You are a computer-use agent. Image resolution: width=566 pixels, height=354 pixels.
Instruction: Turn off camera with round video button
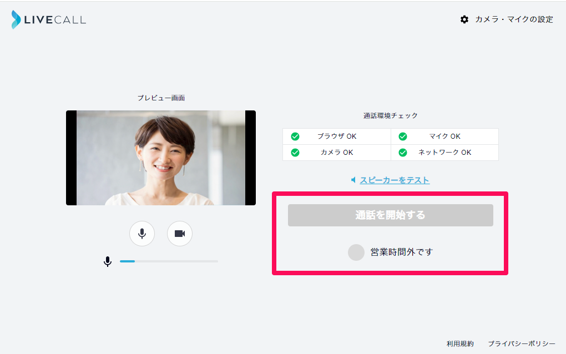click(180, 234)
